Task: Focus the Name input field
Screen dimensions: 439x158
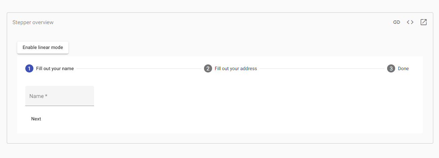Action: [60, 96]
